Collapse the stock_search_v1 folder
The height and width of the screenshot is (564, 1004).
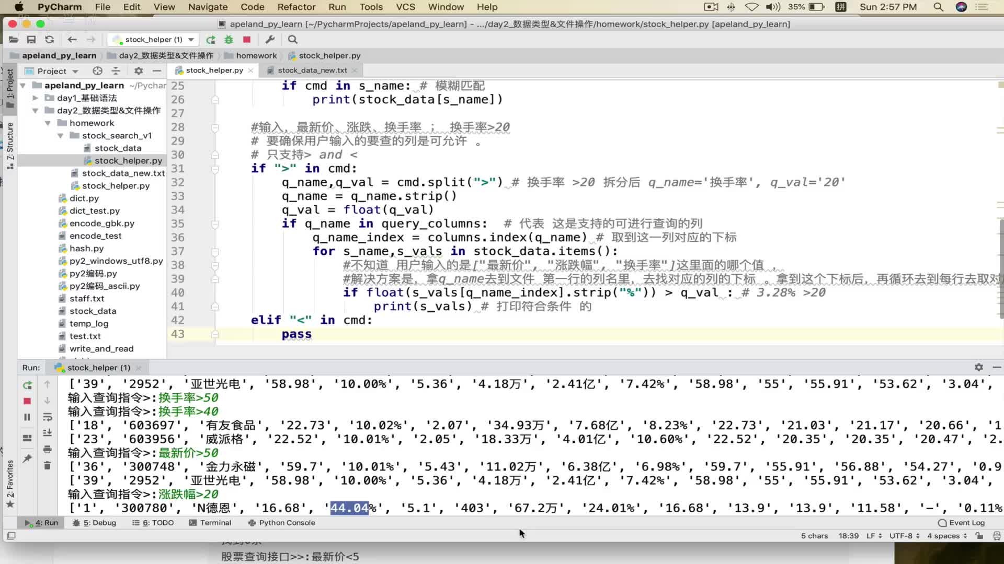pos(60,136)
